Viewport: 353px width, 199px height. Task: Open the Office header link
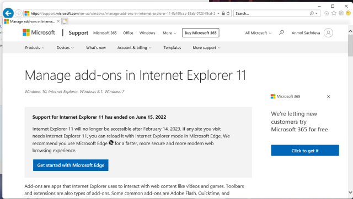point(128,33)
